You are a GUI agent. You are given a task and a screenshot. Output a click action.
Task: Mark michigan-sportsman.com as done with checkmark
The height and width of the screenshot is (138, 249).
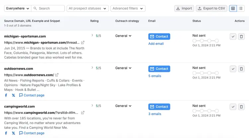click(233, 36)
